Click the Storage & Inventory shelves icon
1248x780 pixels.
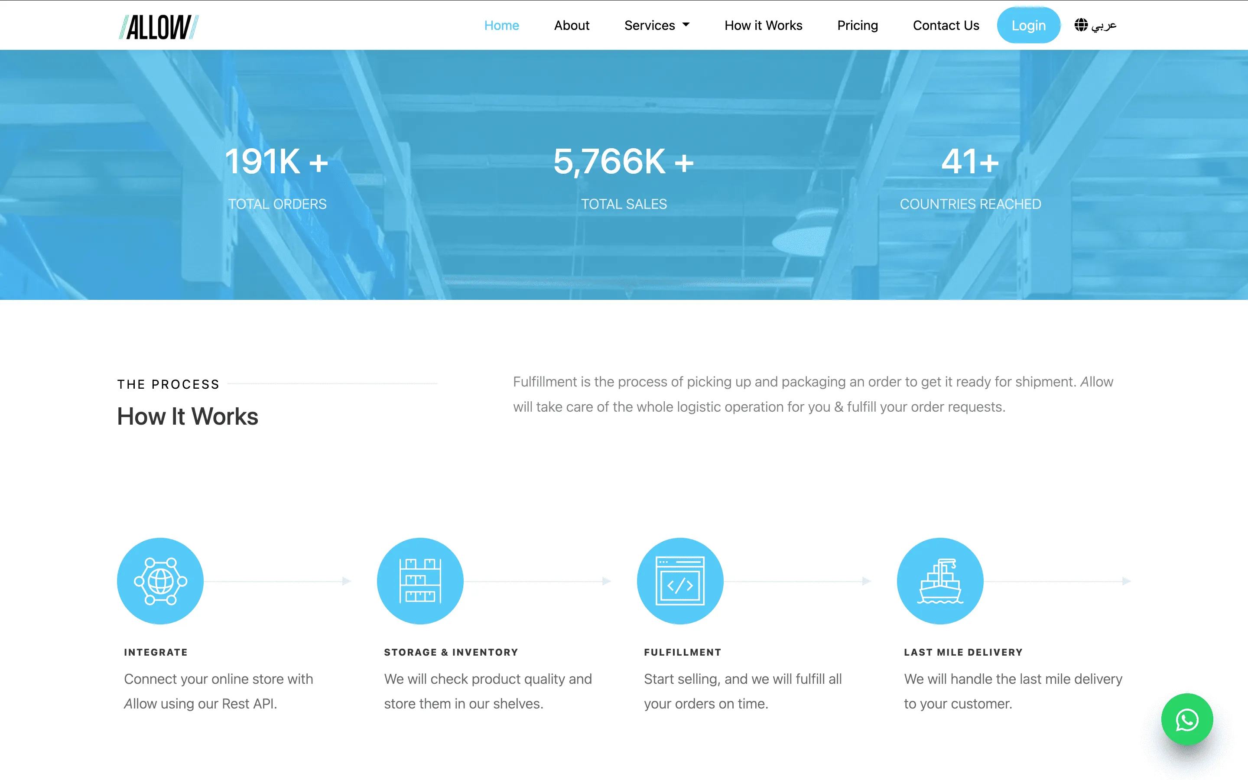pyautogui.click(x=420, y=581)
